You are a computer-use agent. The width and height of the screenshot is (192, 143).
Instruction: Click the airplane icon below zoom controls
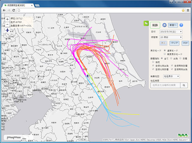coord(7,30)
